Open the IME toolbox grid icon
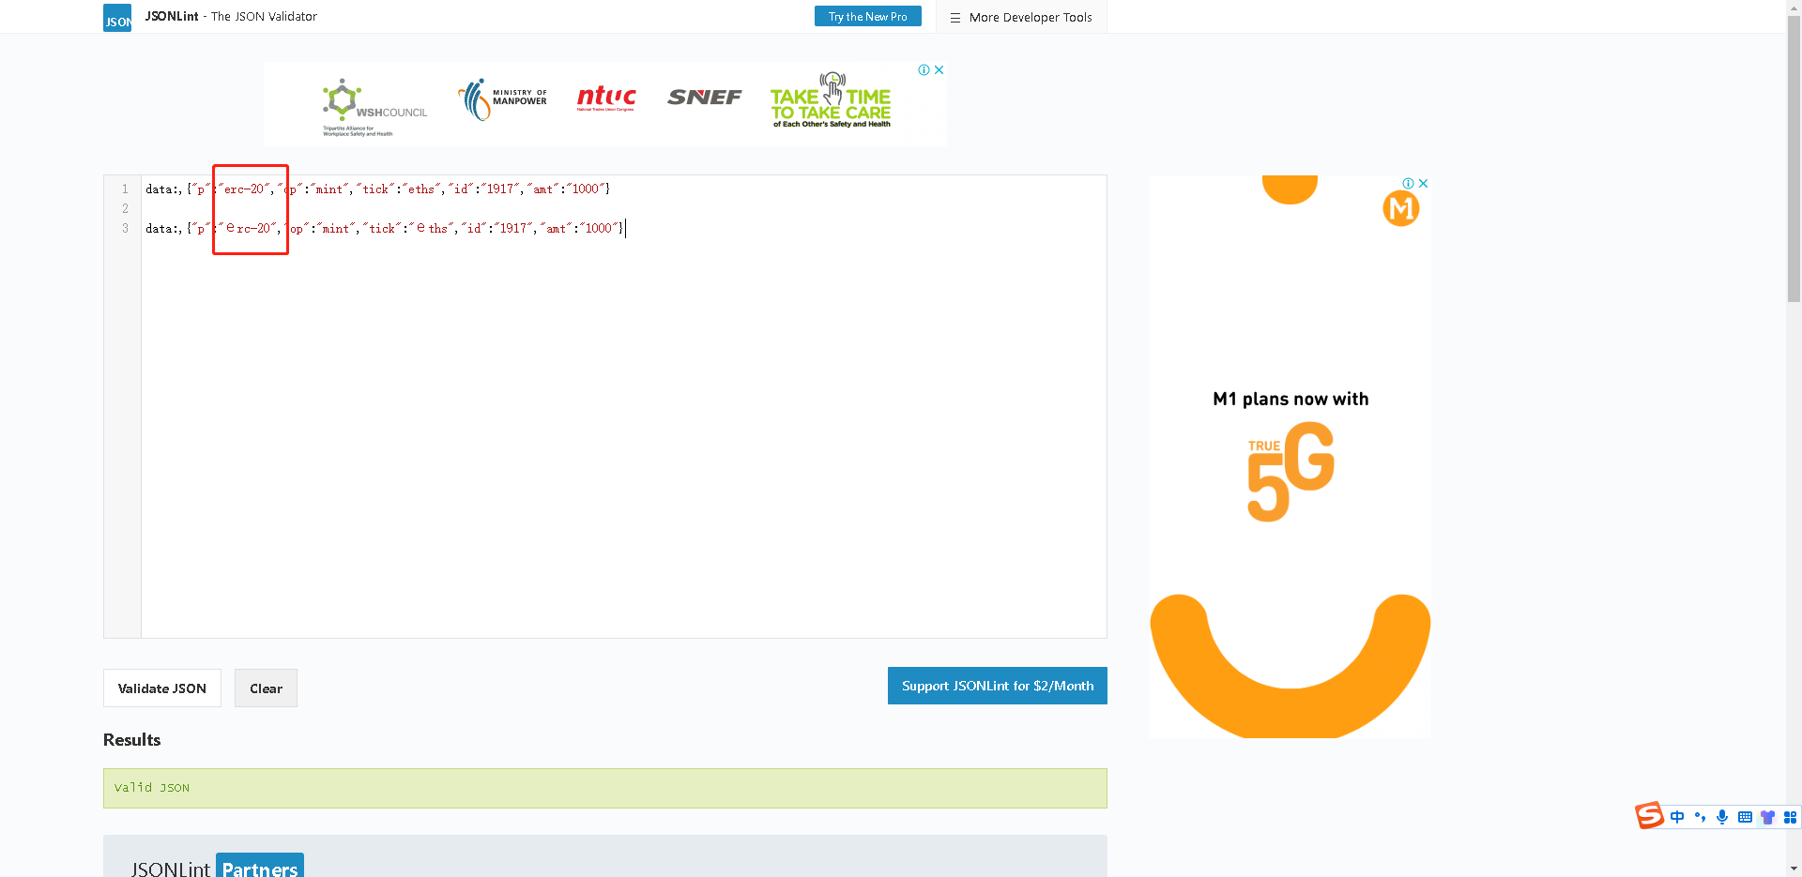 pyautogui.click(x=1790, y=817)
